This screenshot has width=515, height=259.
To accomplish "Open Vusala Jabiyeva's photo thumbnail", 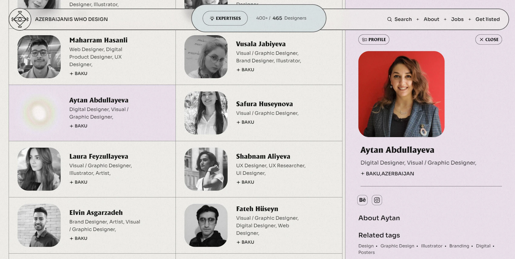I will (206, 57).
